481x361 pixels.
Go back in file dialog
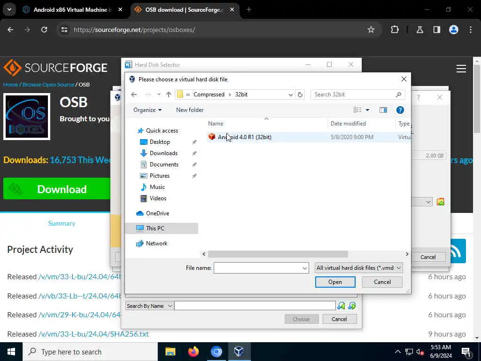134,94
